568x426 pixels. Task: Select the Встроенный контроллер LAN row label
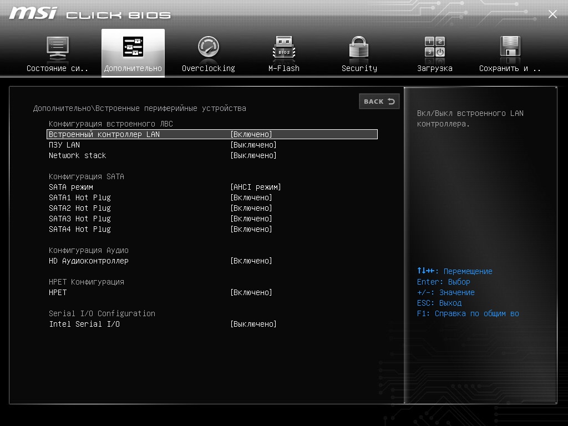104,134
